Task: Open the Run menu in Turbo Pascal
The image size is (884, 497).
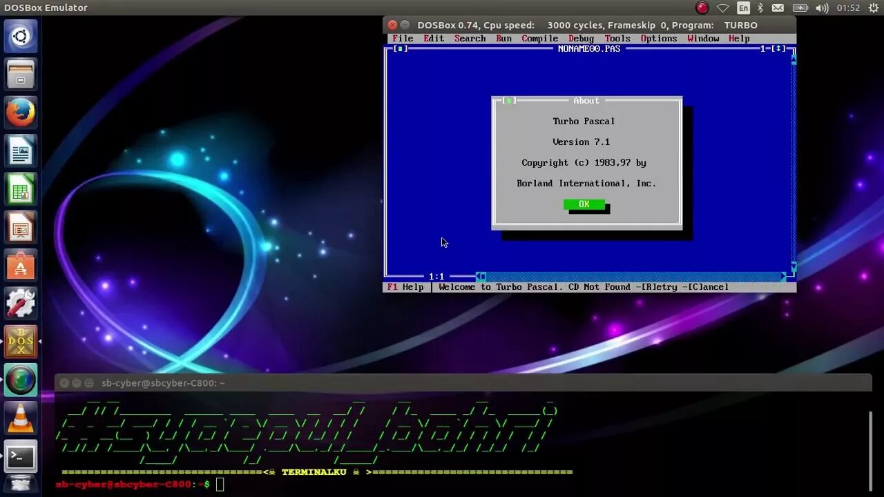Action: tap(503, 39)
